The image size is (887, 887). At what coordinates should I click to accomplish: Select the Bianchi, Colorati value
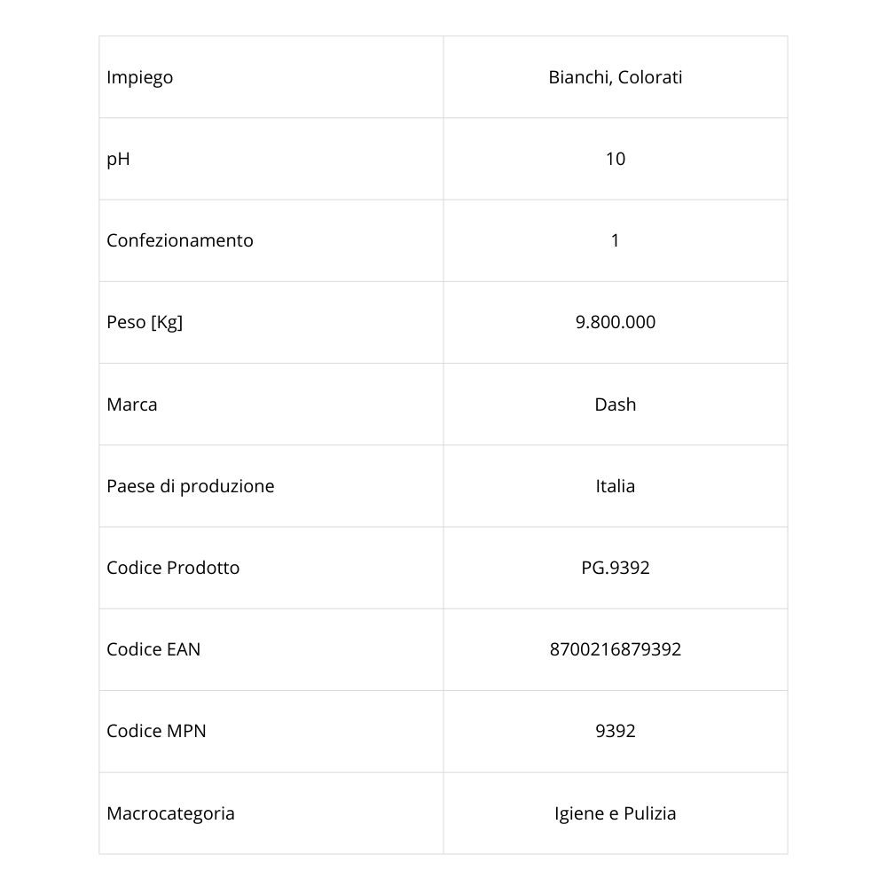[616, 77]
